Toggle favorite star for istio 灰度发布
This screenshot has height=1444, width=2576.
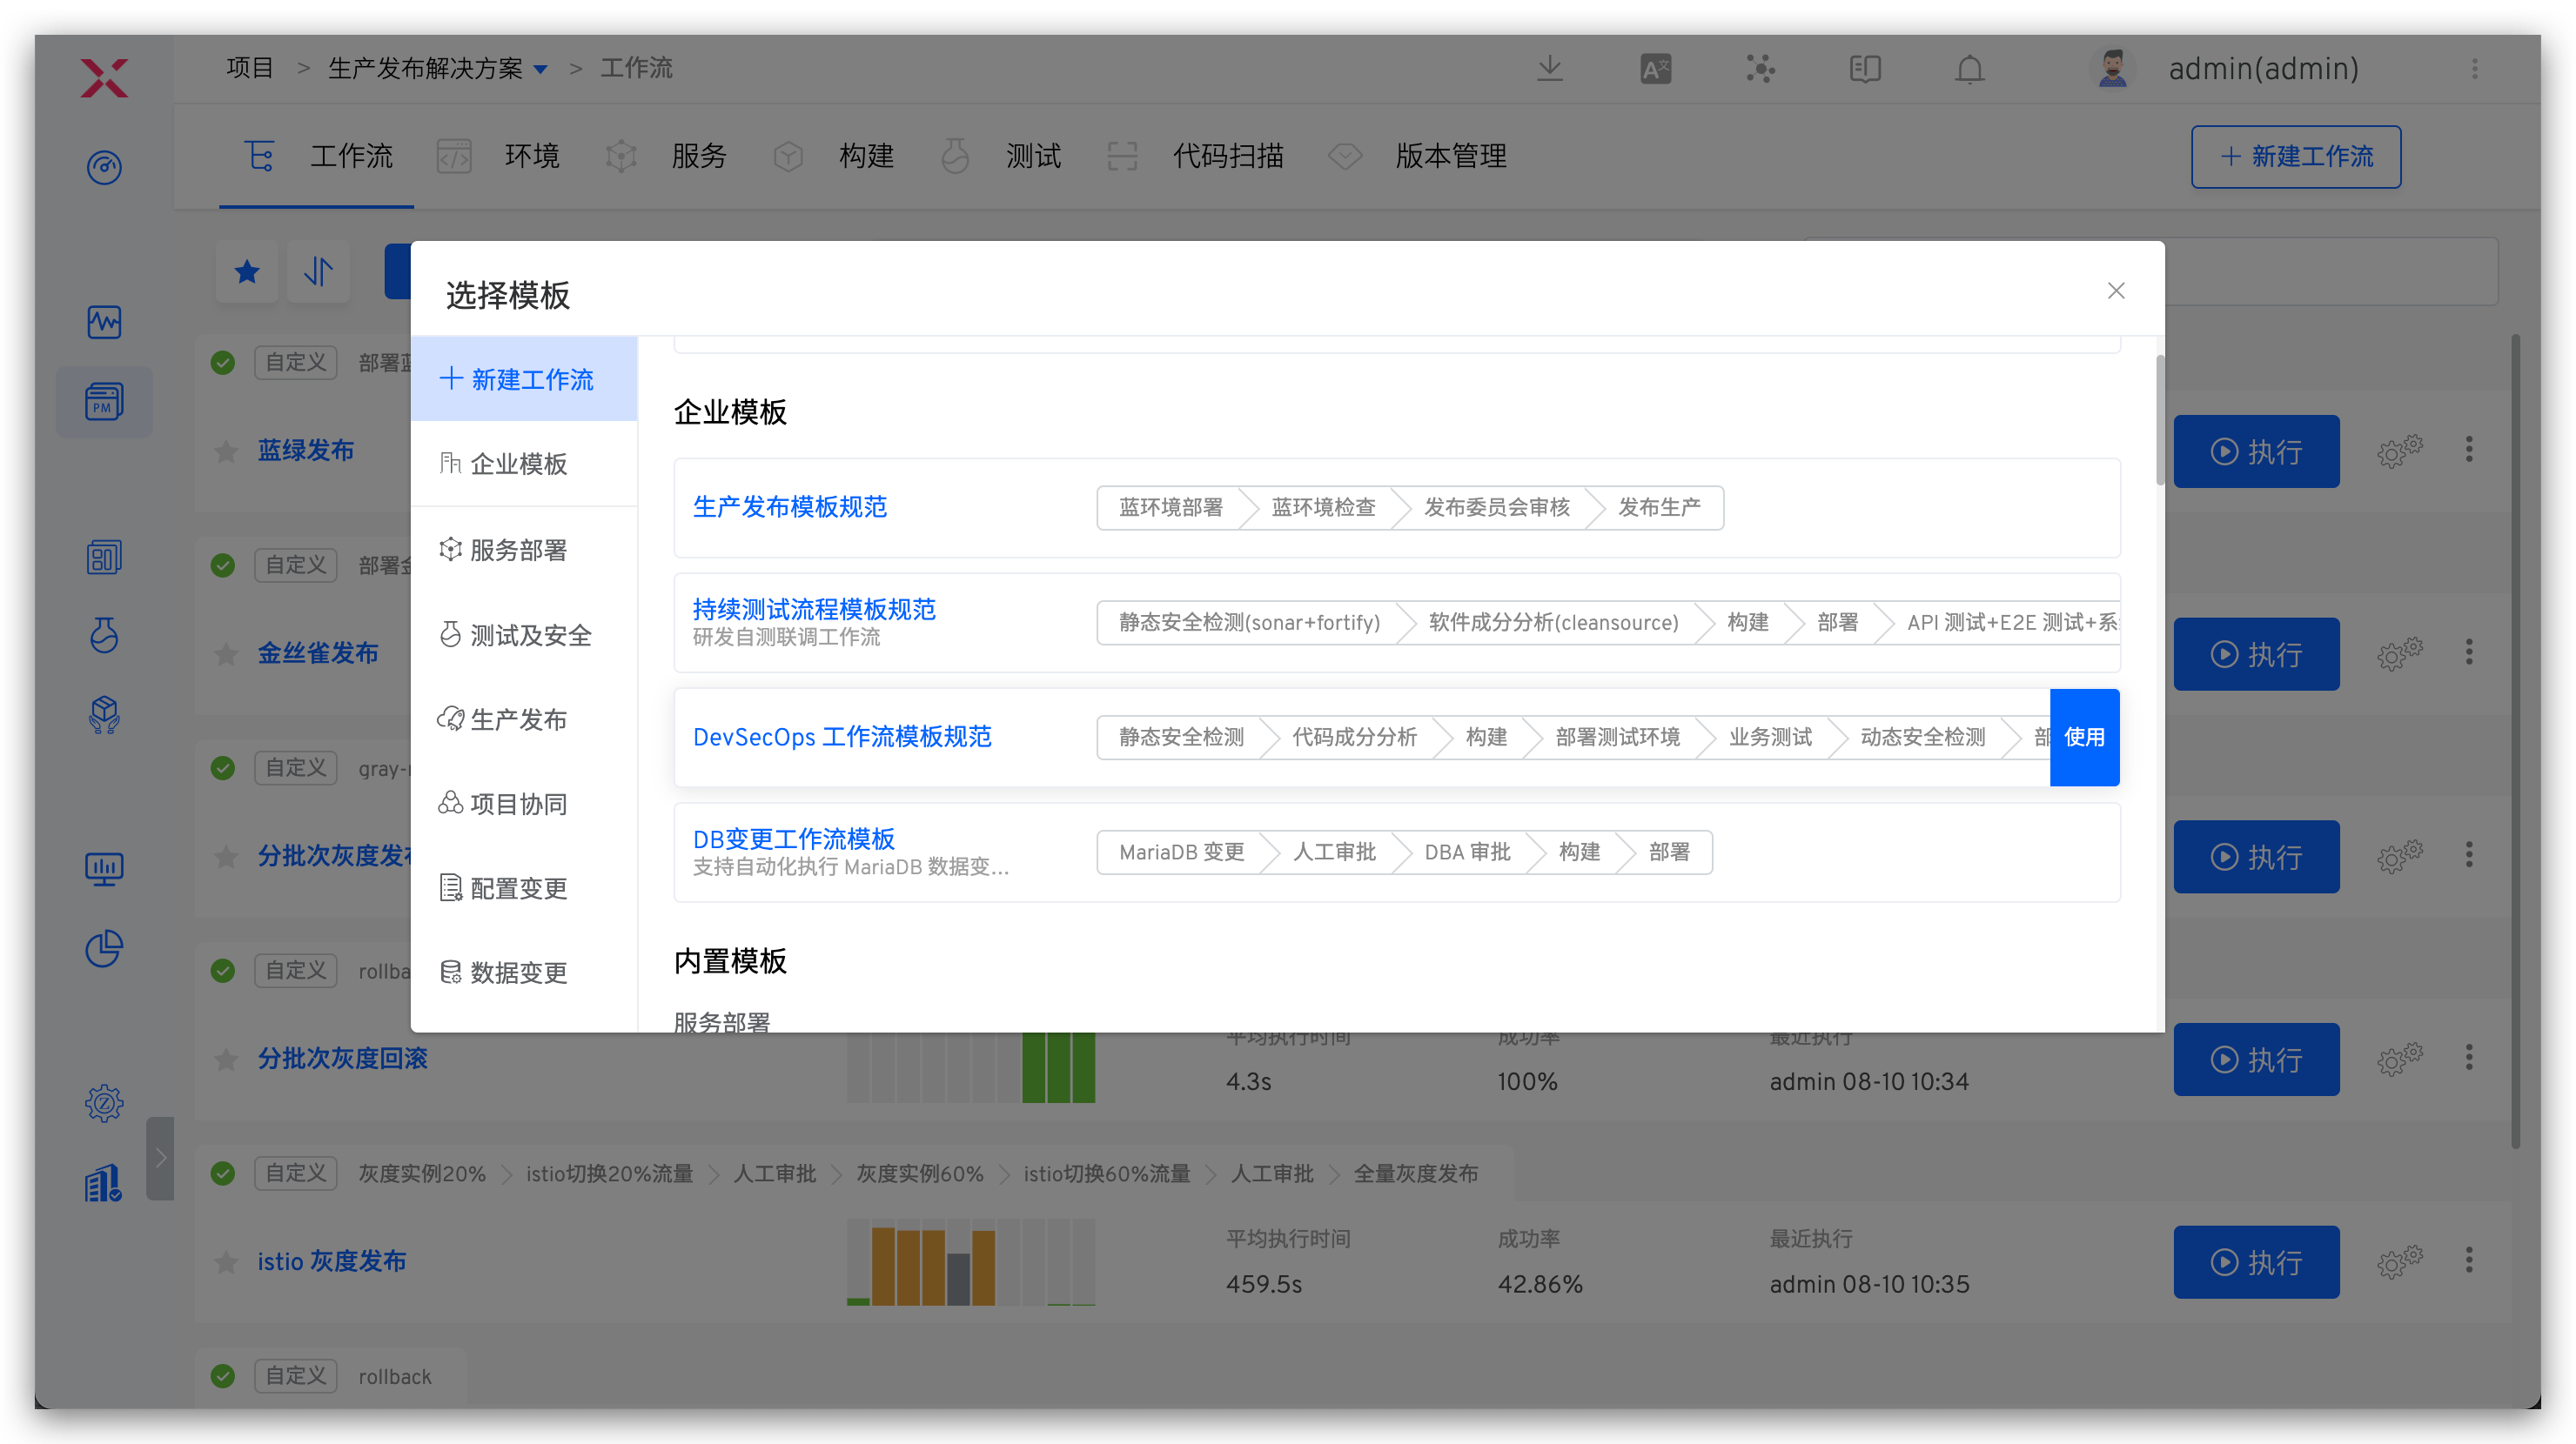pyautogui.click(x=226, y=1262)
